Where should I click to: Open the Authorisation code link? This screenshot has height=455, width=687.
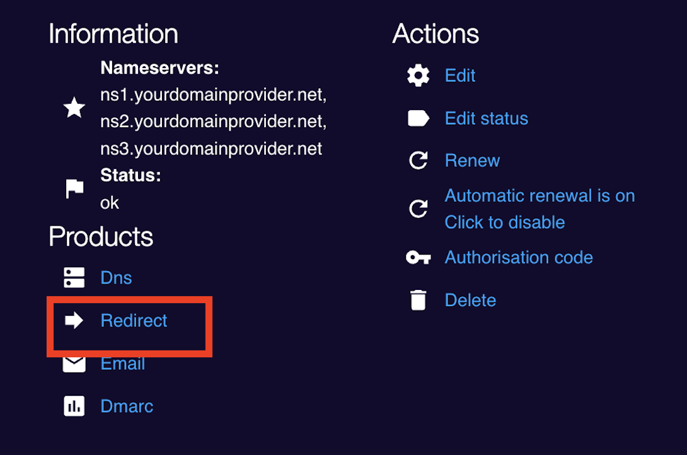(518, 258)
